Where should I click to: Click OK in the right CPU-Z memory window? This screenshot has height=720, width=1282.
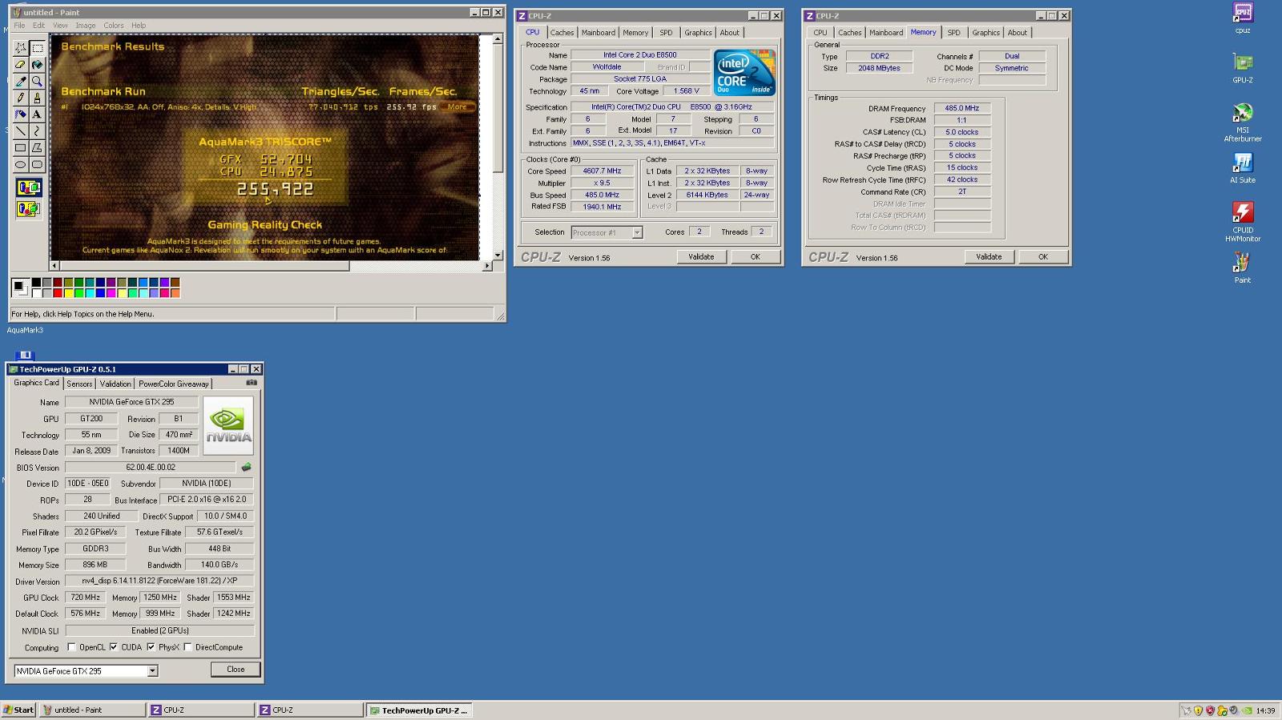(x=1042, y=257)
